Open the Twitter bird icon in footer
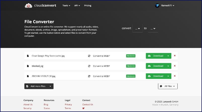This screenshot has height=112, width=202. click(x=83, y=108)
